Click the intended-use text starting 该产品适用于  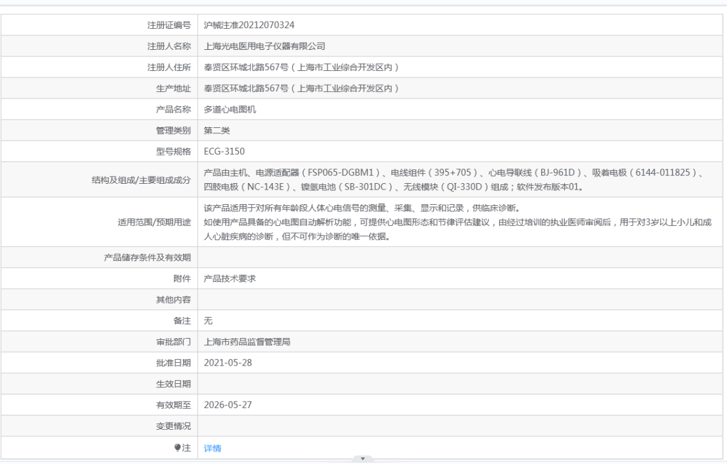coord(457,222)
